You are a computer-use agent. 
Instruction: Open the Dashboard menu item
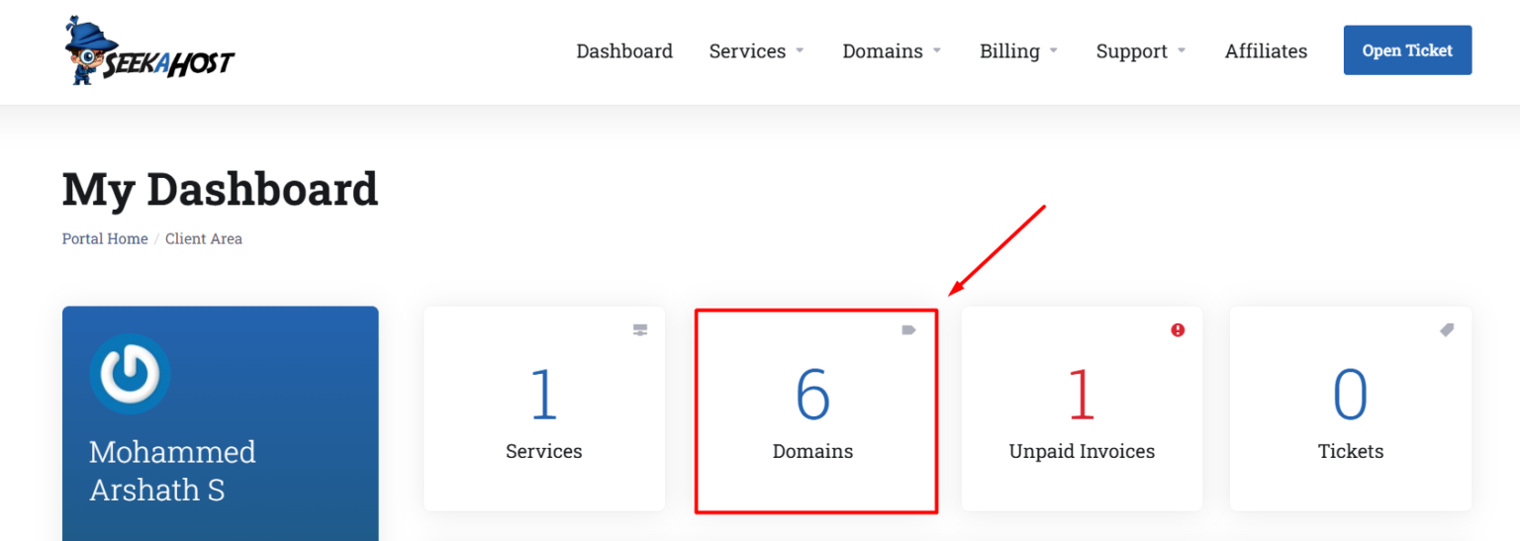point(624,51)
